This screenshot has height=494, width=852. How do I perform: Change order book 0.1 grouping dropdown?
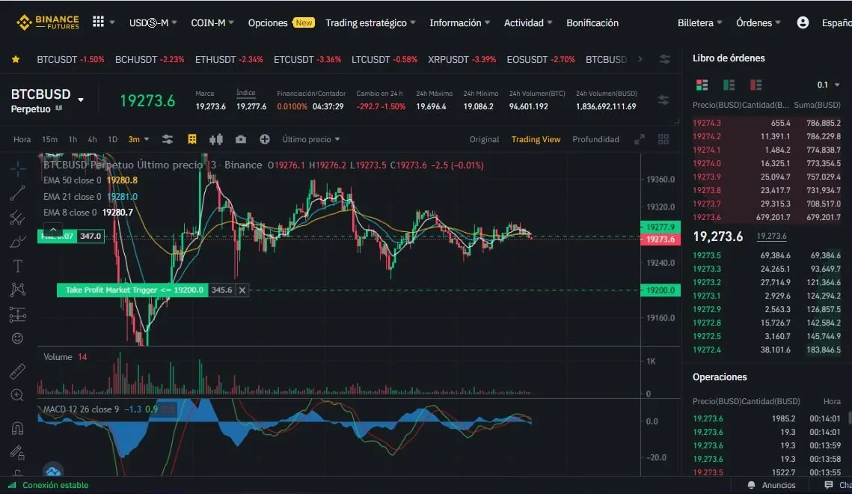(828, 85)
